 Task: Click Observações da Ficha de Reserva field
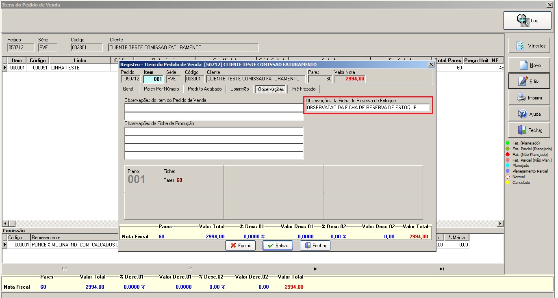tap(367, 108)
